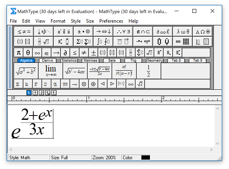Open the miscellaneous symbols palette (∂∞ℓ)
Viewport: 229px width, 169px height.
pos(163,32)
